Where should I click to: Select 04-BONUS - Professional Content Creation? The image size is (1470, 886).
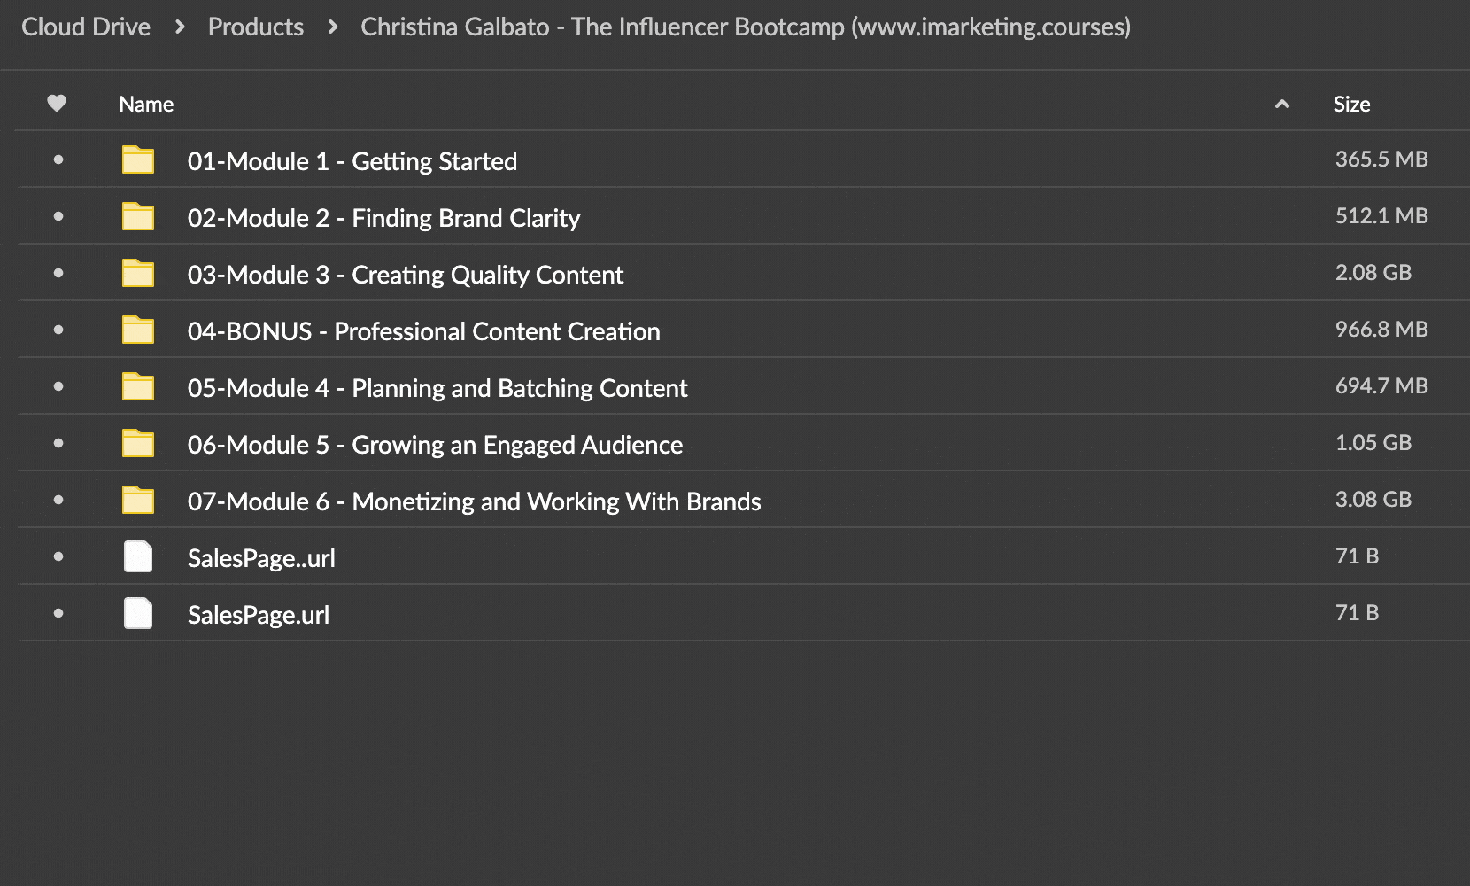(424, 331)
